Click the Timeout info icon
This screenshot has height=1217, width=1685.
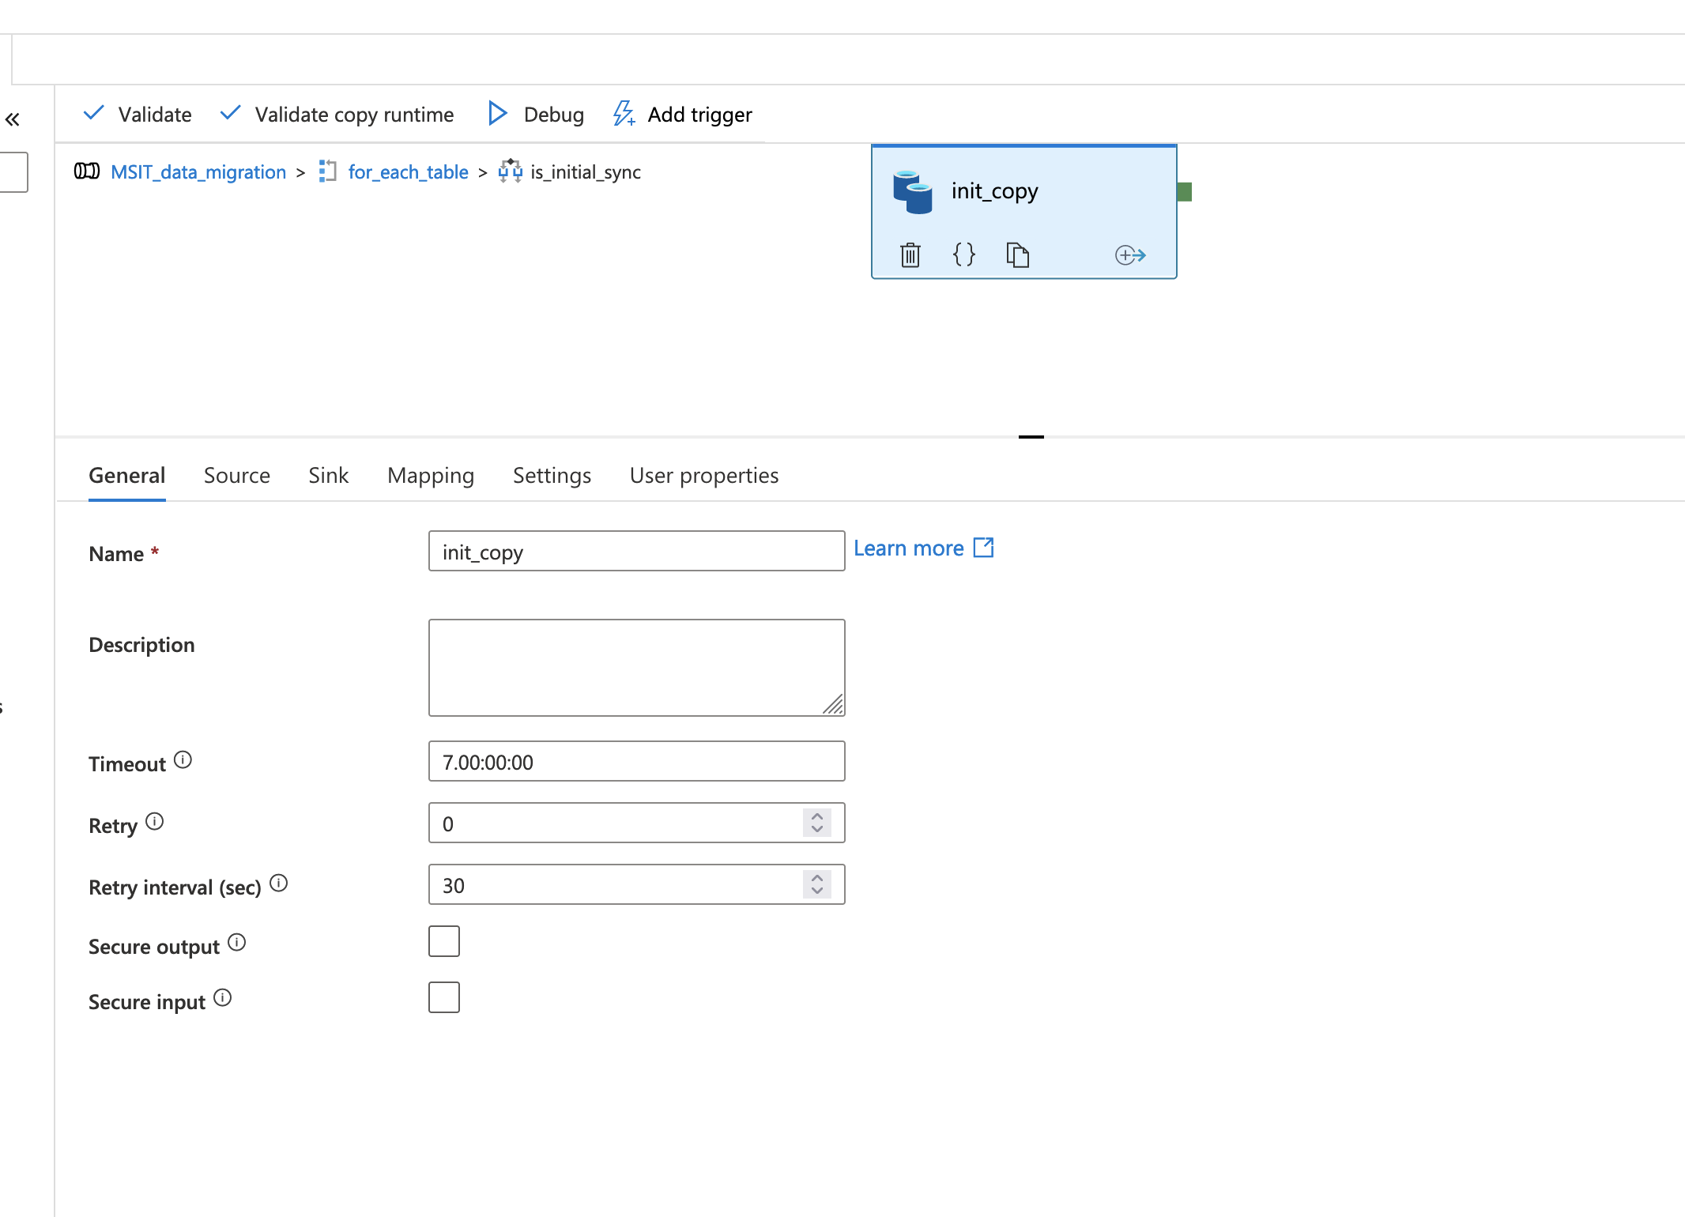pos(183,759)
